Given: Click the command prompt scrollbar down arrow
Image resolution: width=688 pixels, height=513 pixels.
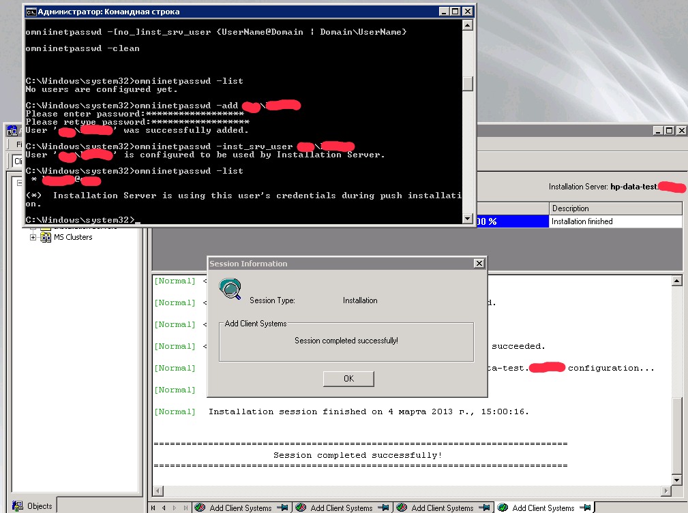Looking at the screenshot, I should [468, 218].
